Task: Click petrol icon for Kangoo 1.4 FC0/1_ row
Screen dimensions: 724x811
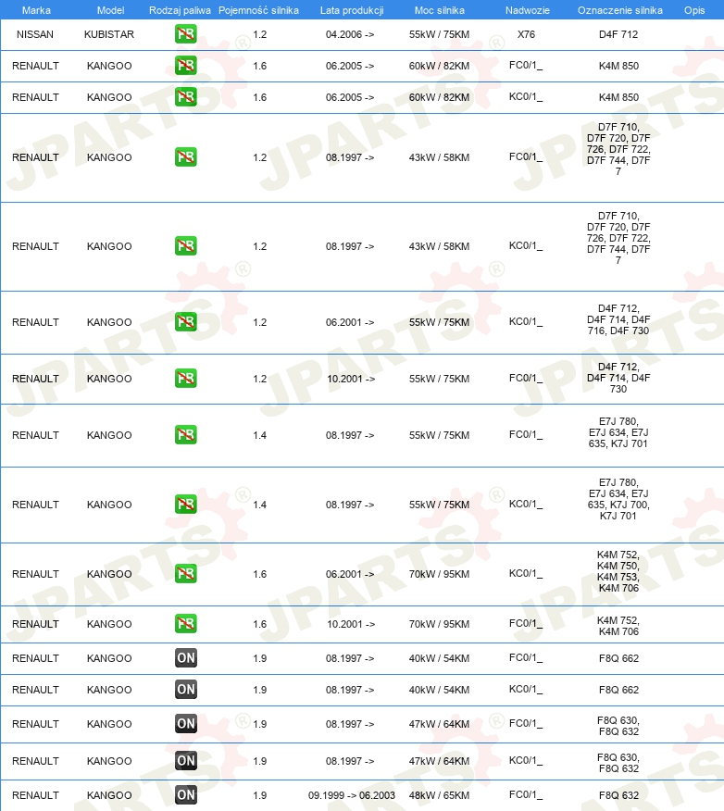Action: tap(186, 434)
